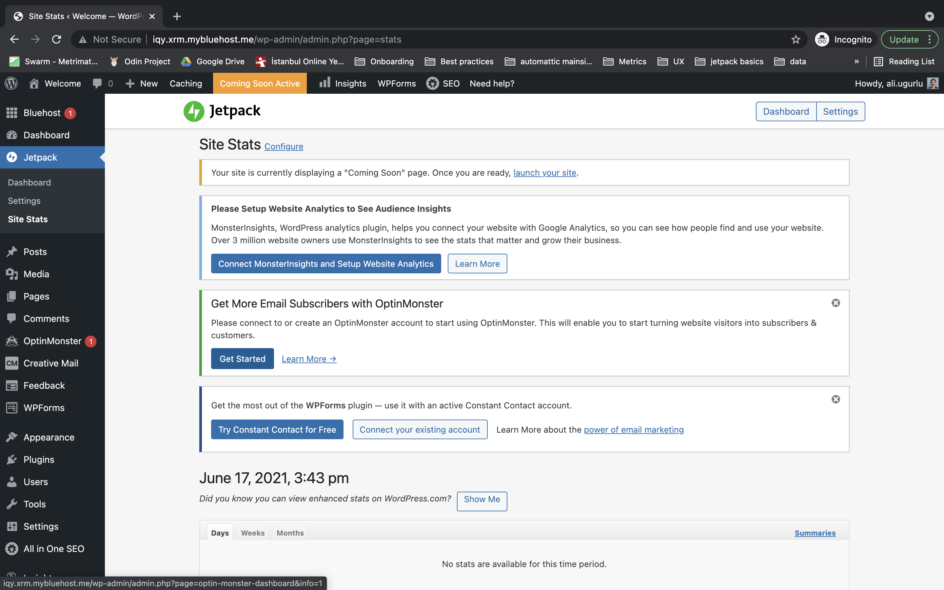Click Try Constant Contact for Free

(277, 429)
